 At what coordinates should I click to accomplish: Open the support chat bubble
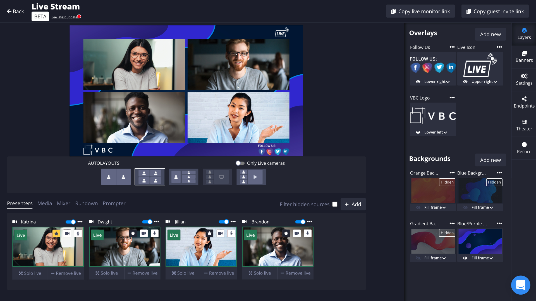(520, 285)
